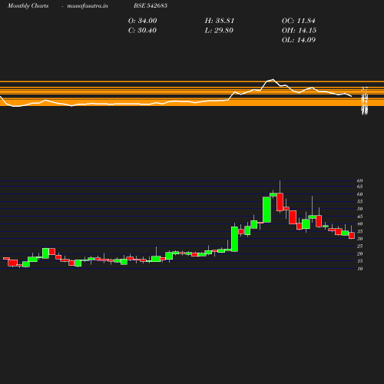
Task: Click the green candle jumping from 22 to 38
Action: [x=234, y=239]
